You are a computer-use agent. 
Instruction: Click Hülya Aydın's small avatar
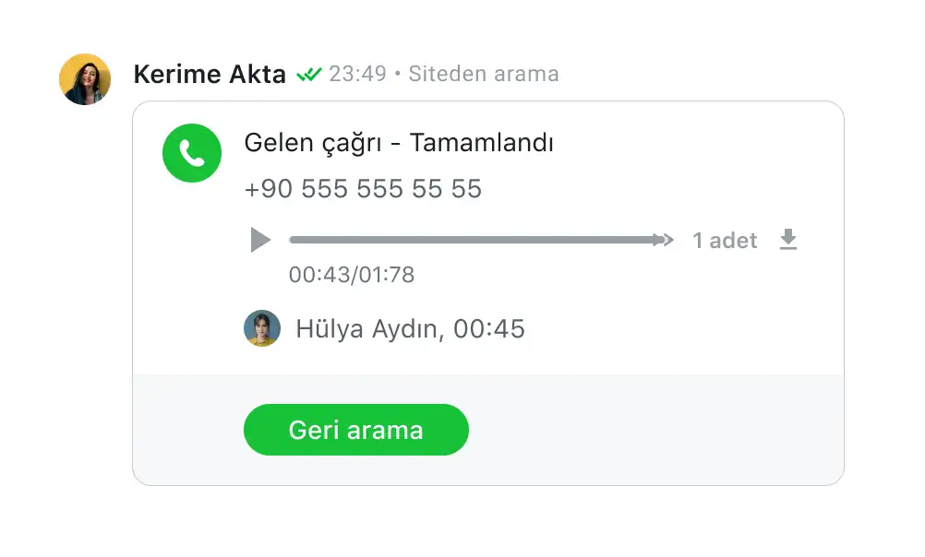[262, 328]
